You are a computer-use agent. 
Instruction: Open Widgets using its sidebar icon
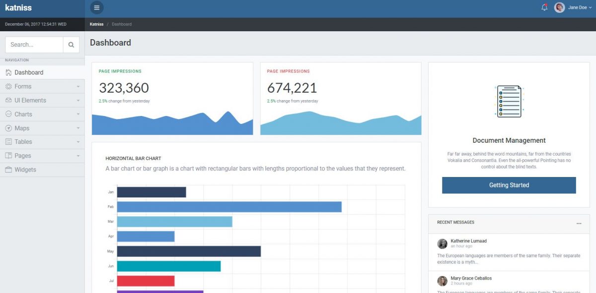[x=8, y=170]
